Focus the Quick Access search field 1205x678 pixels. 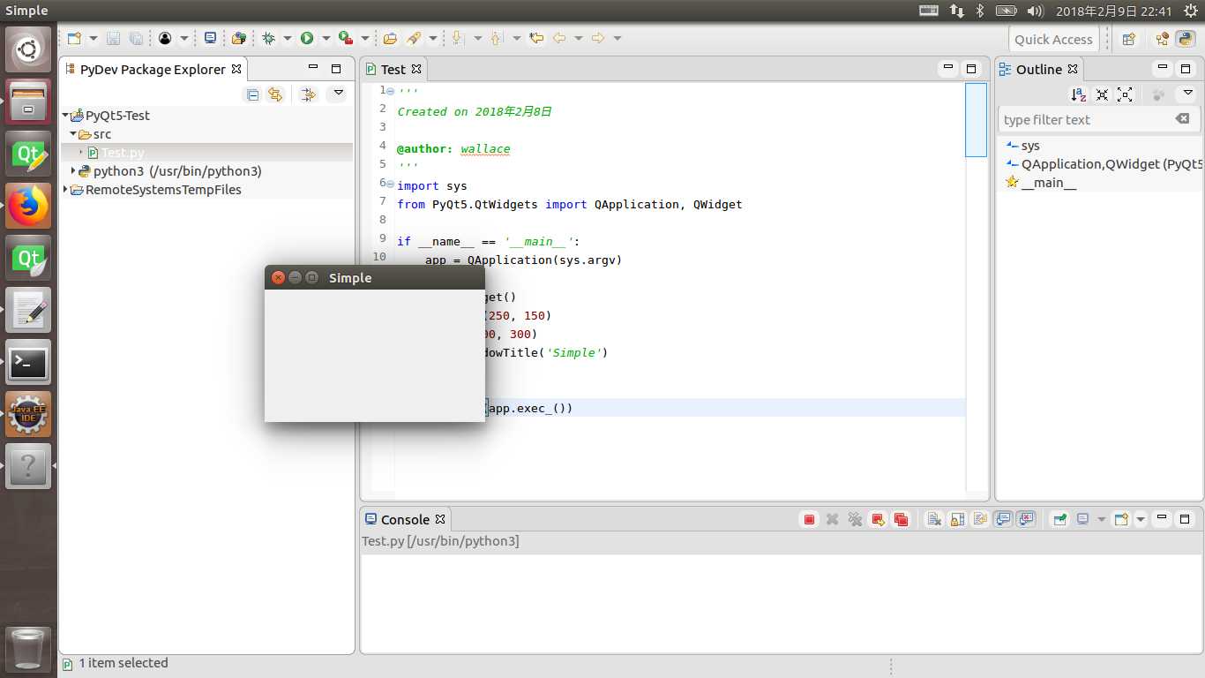pos(1053,39)
